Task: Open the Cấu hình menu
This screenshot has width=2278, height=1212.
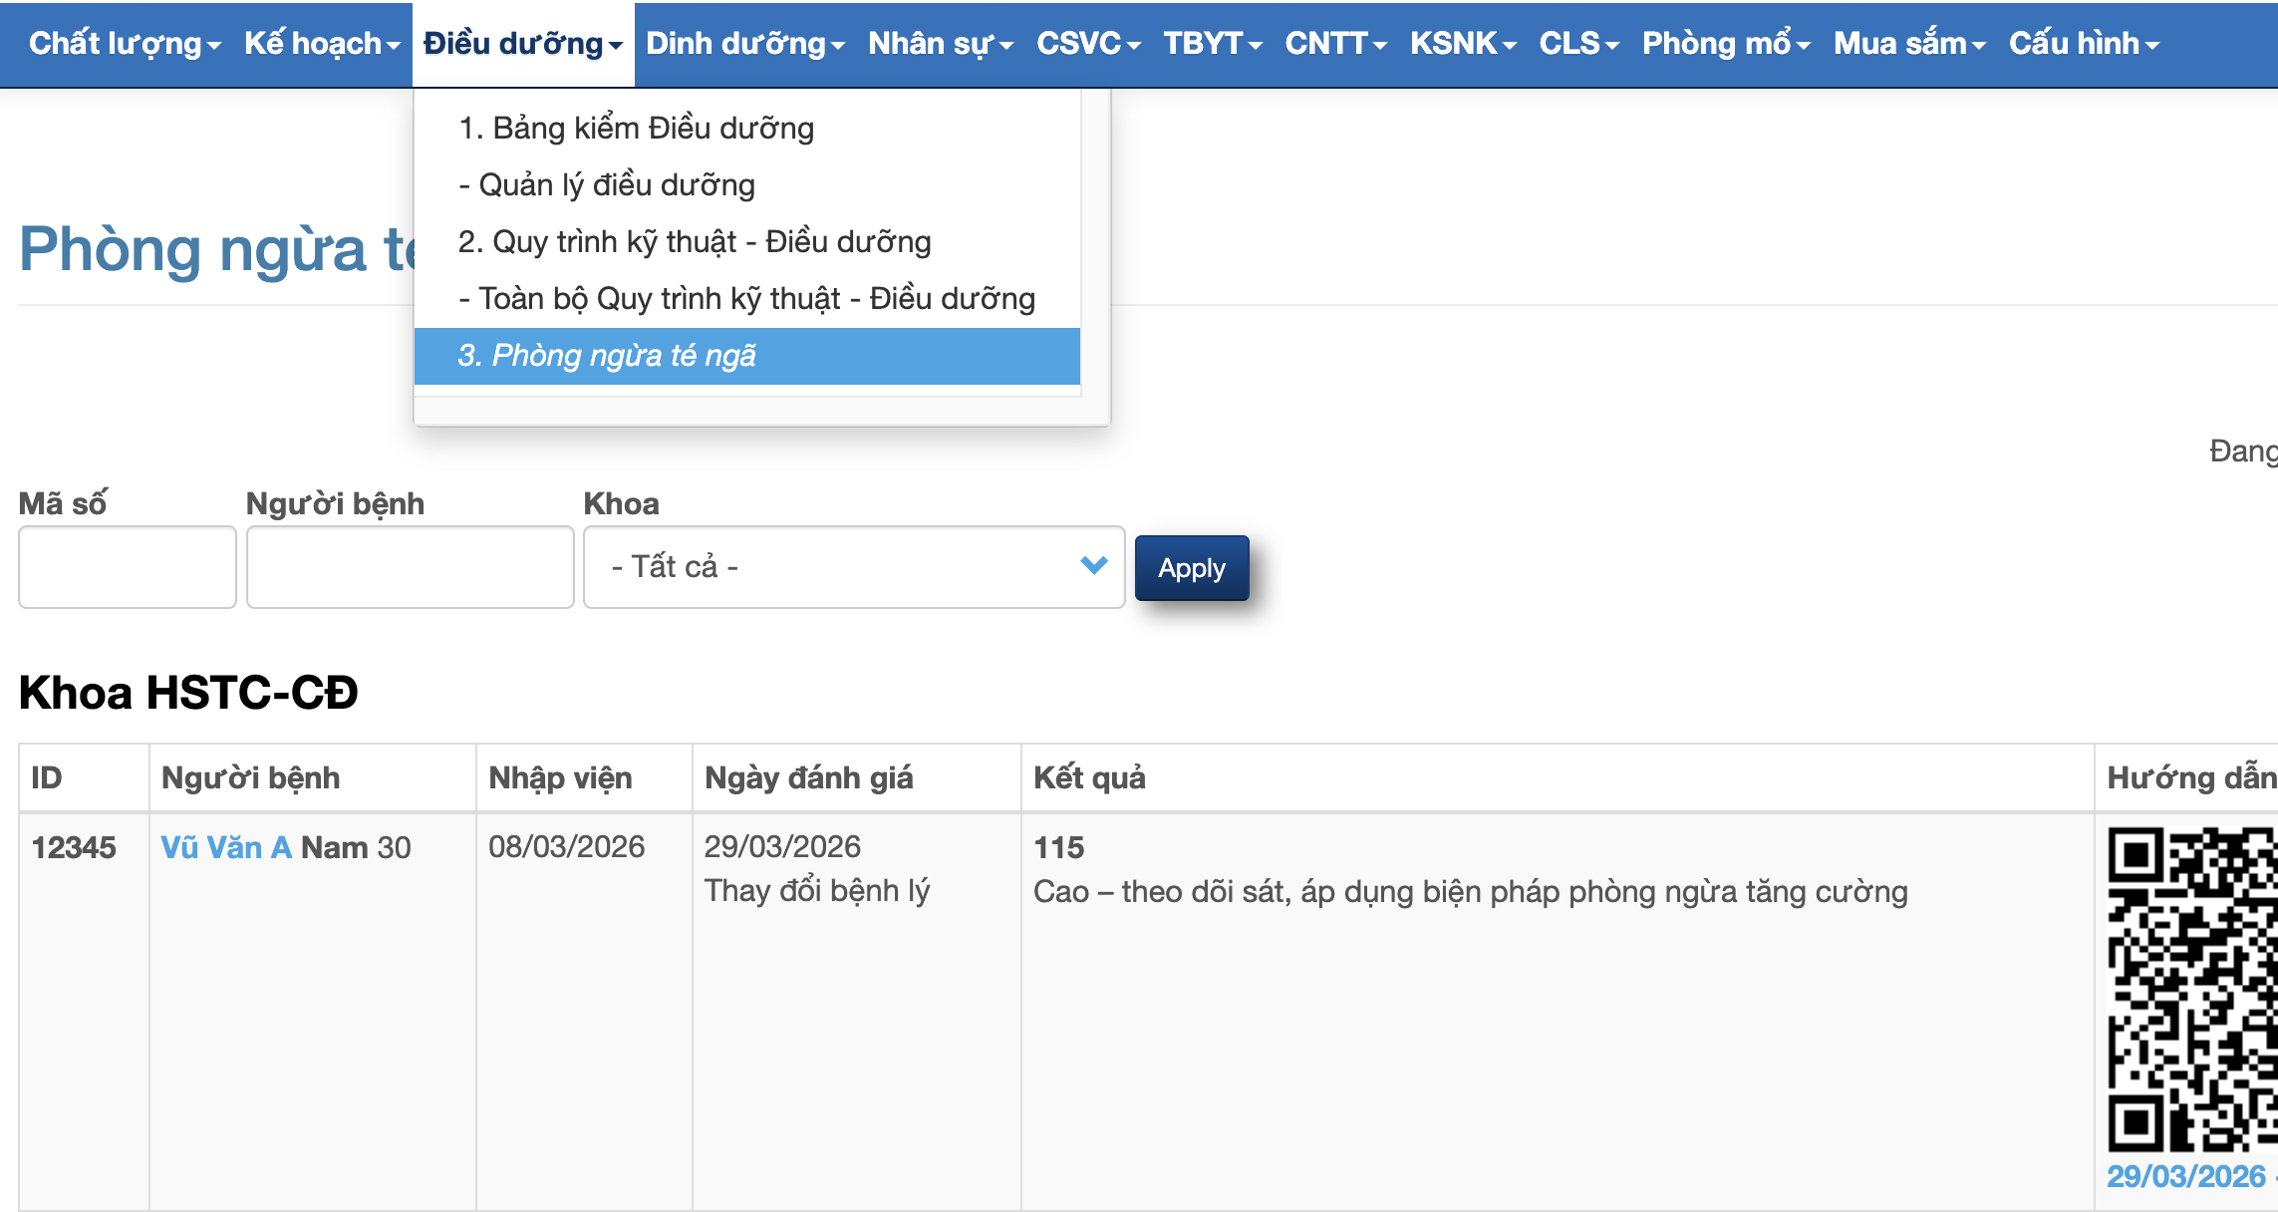Action: tap(2083, 44)
